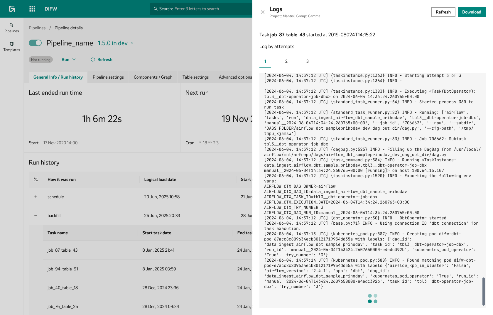Collapse the backfill run row
This screenshot has height=315, width=493.
coord(36,216)
